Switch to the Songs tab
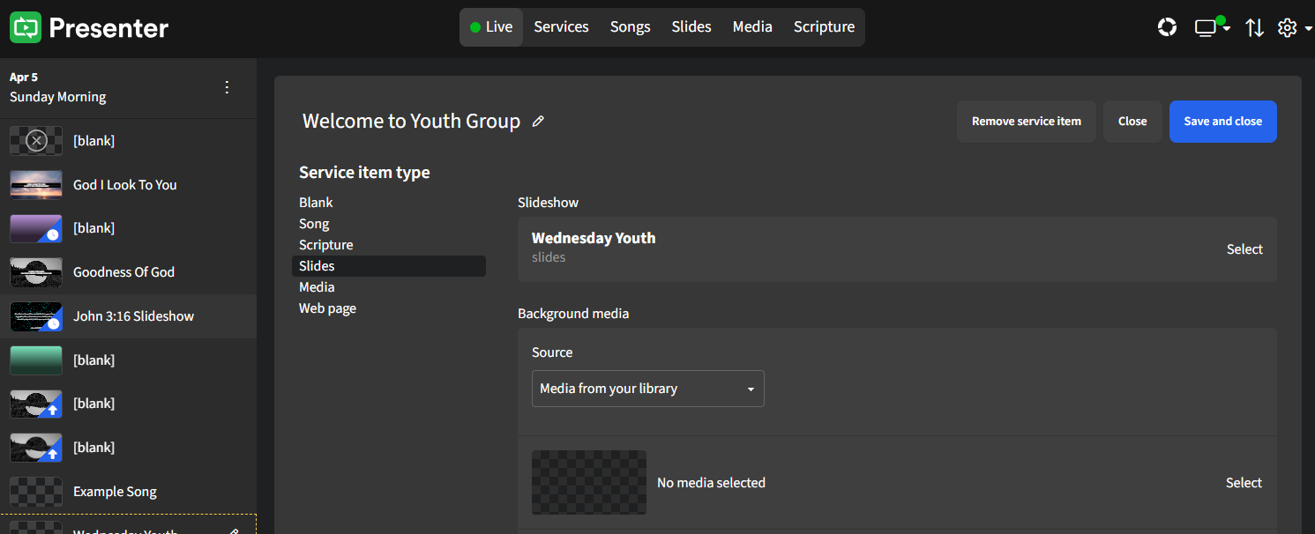 pyautogui.click(x=630, y=26)
